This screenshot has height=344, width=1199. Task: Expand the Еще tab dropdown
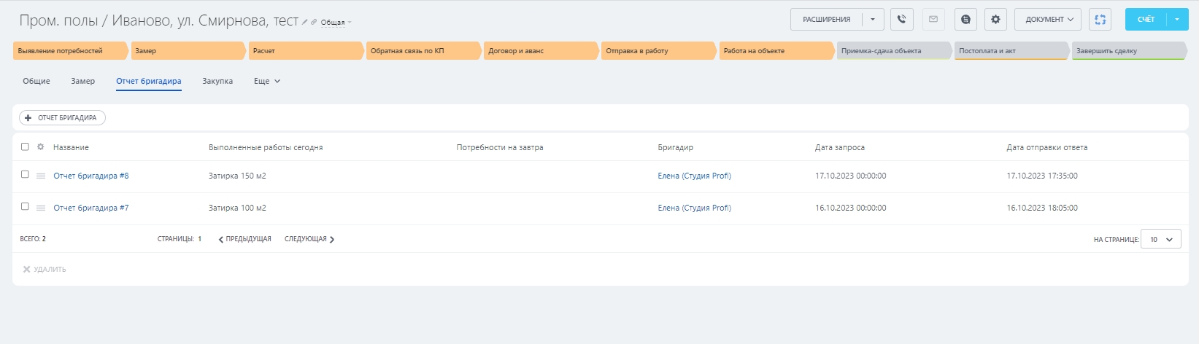(267, 82)
